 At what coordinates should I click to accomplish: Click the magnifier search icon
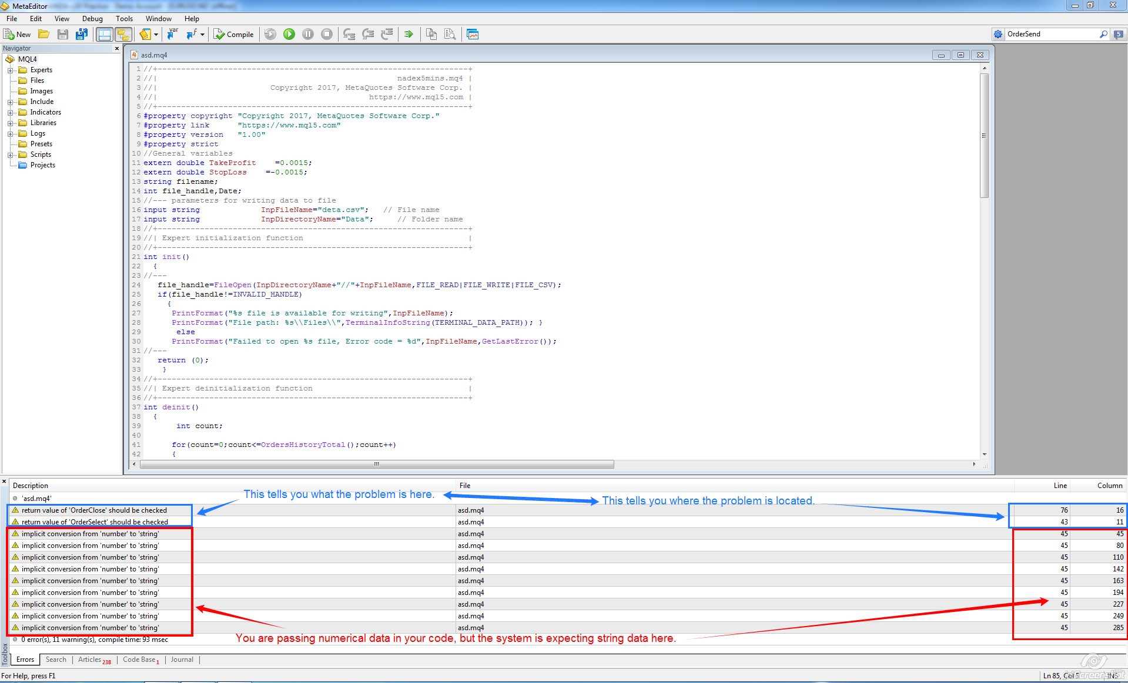pyautogui.click(x=1103, y=34)
